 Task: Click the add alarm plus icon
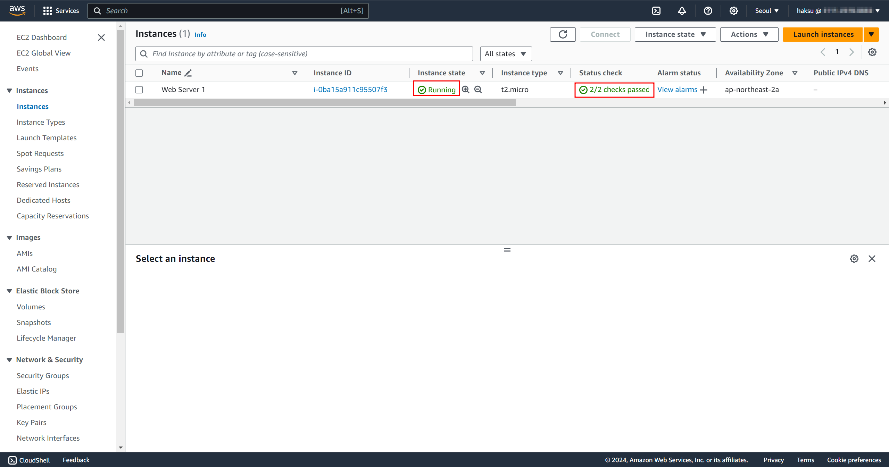704,90
